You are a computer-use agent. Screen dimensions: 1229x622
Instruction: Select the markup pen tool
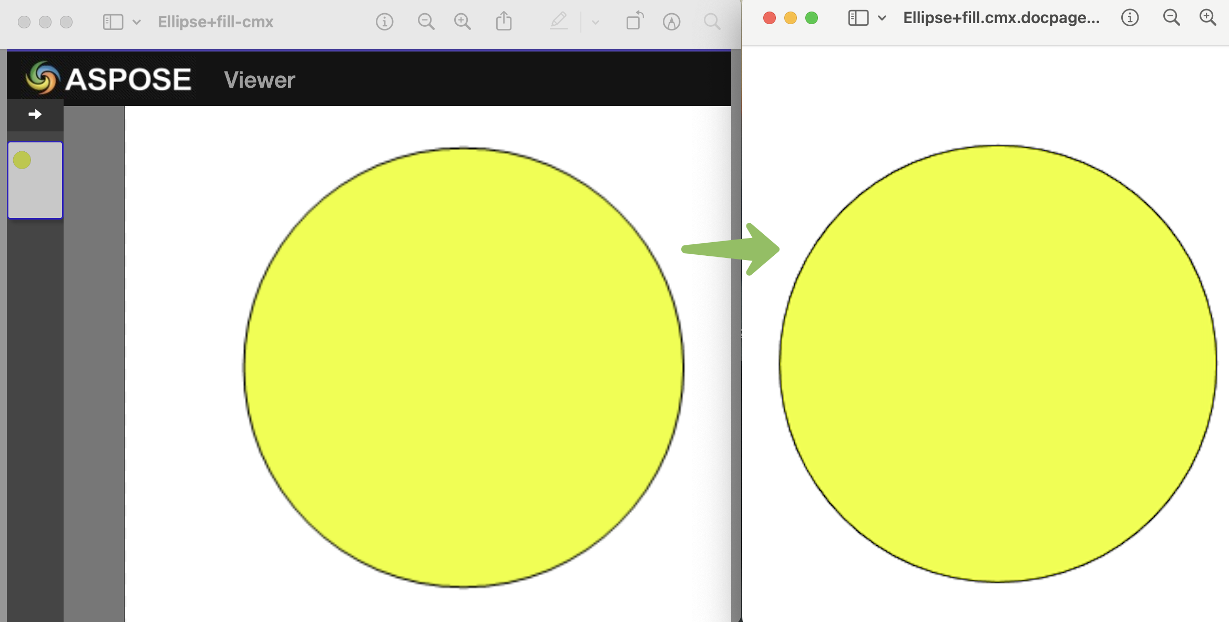coord(558,22)
